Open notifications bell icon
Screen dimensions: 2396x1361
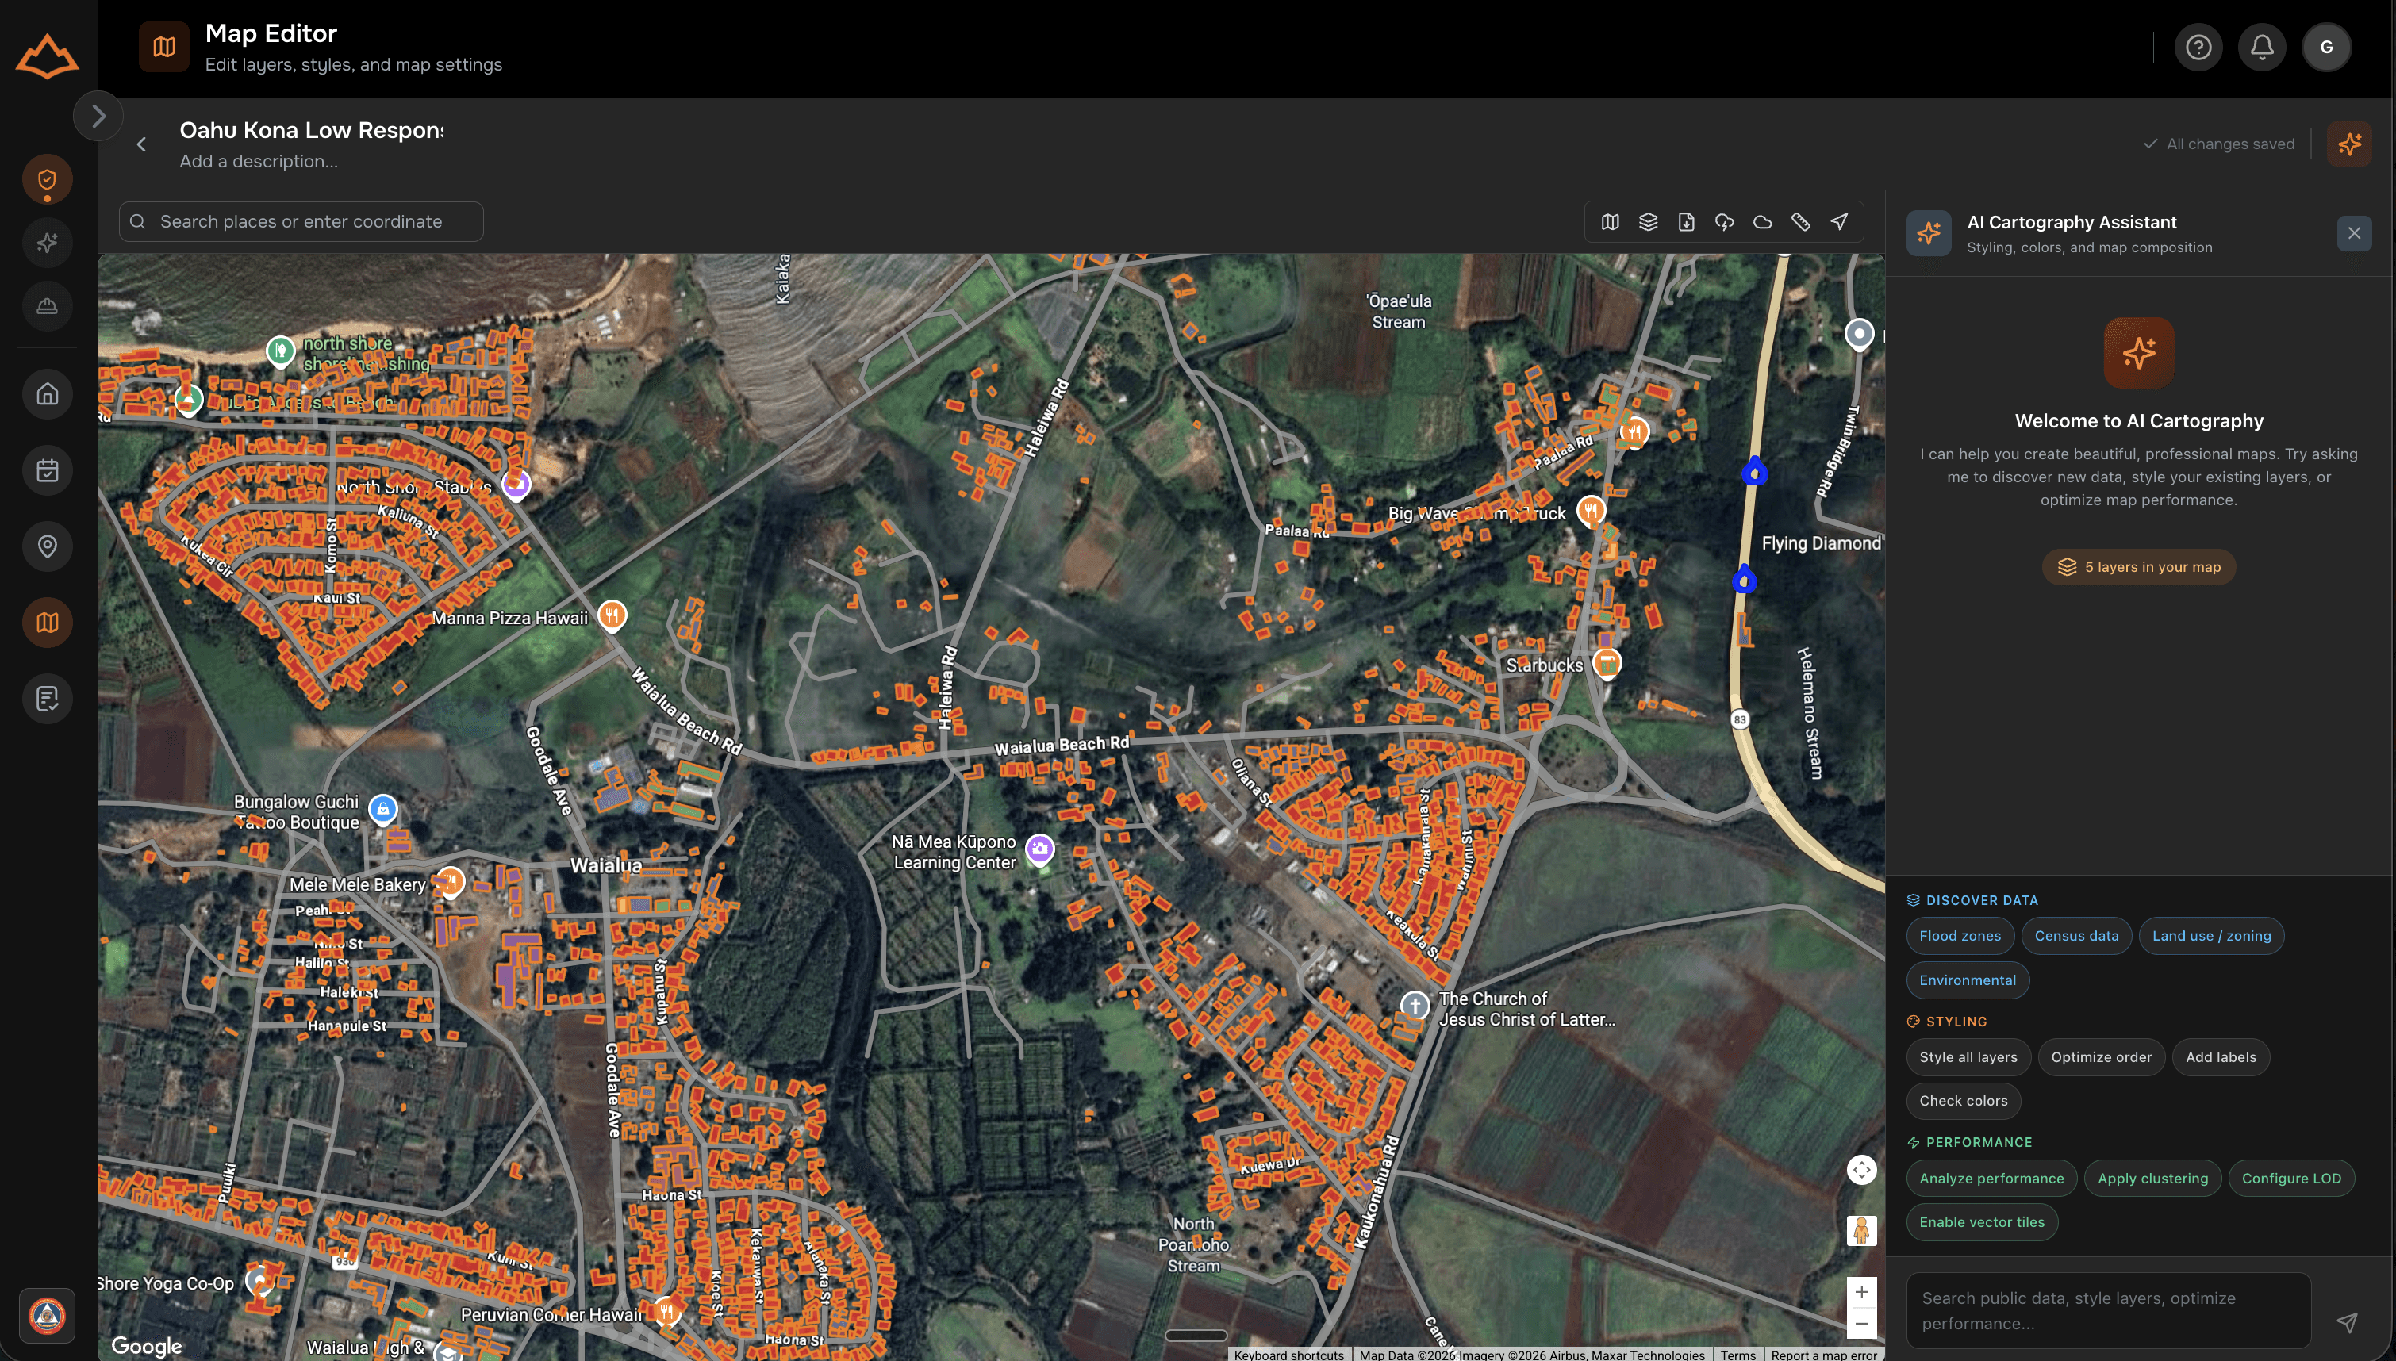coord(2261,47)
